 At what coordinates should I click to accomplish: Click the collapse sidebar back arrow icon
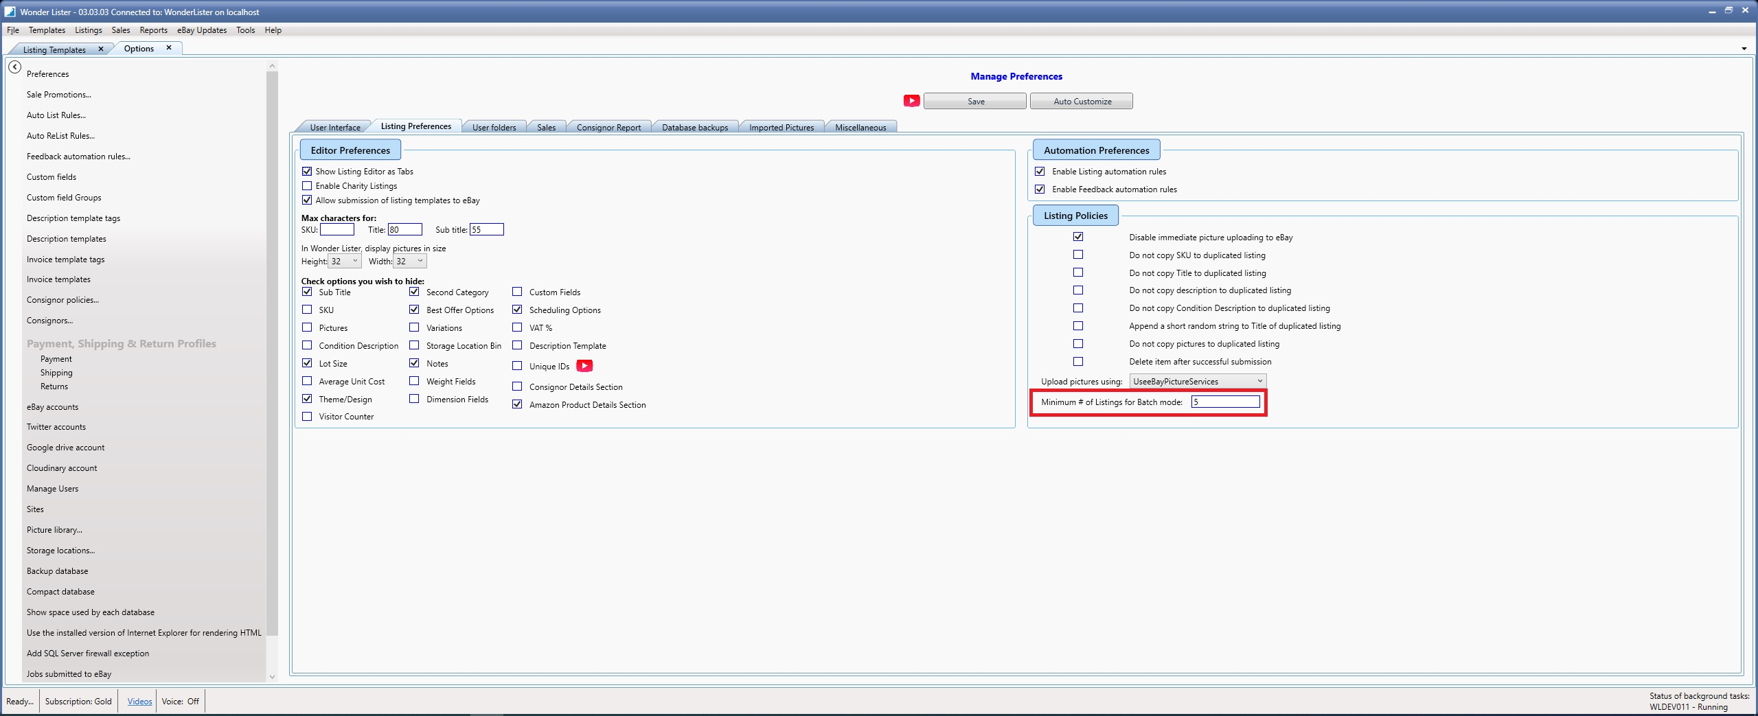[14, 67]
